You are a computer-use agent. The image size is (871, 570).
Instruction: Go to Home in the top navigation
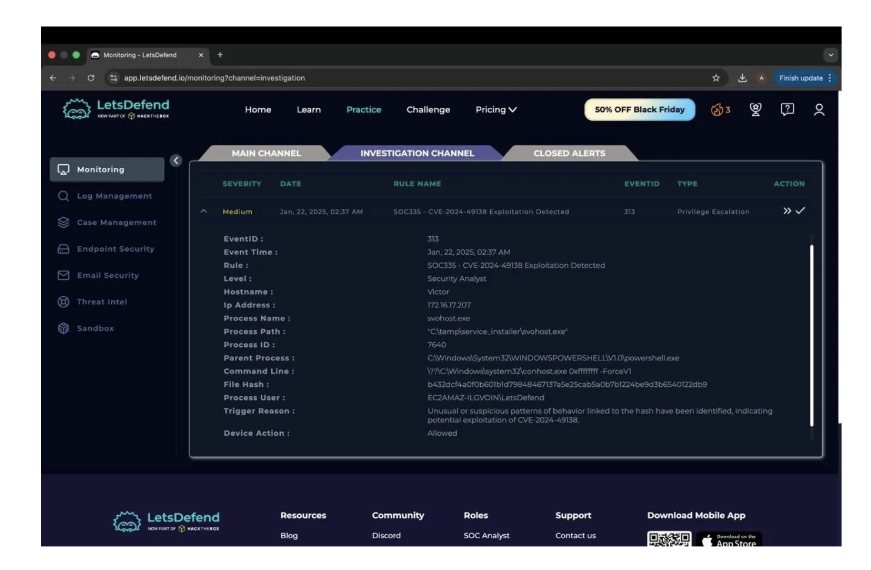pos(258,110)
